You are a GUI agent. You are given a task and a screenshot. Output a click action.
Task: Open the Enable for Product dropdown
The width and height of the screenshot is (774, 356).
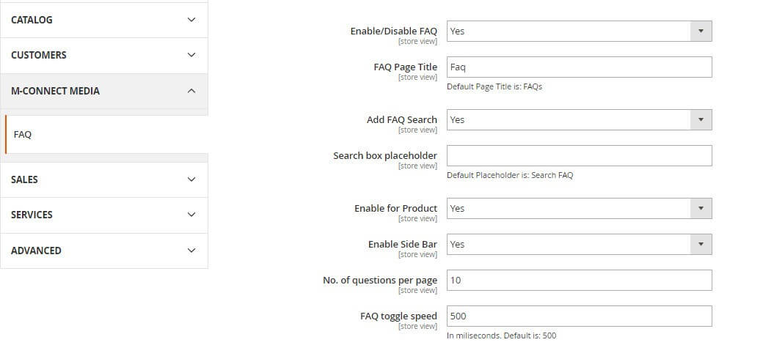tap(579, 208)
